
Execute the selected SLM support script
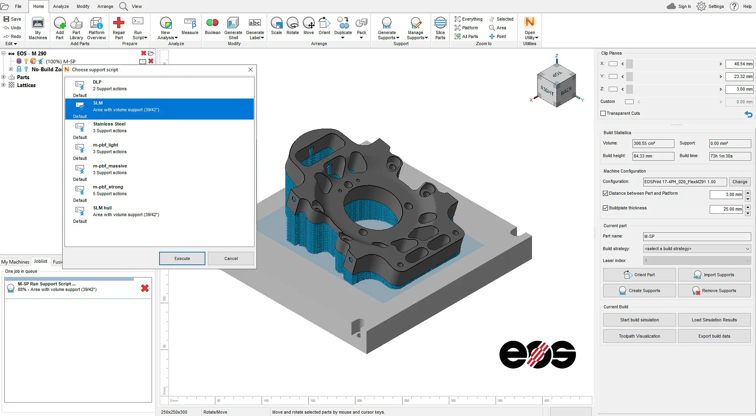tap(182, 258)
